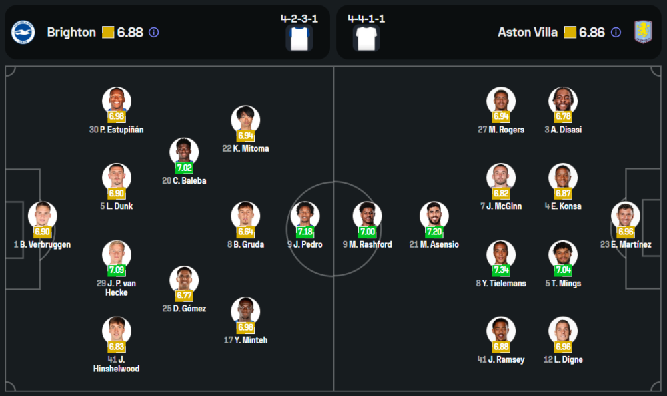Click the Aston Villa team name
The width and height of the screenshot is (667, 396).
pyautogui.click(x=528, y=32)
